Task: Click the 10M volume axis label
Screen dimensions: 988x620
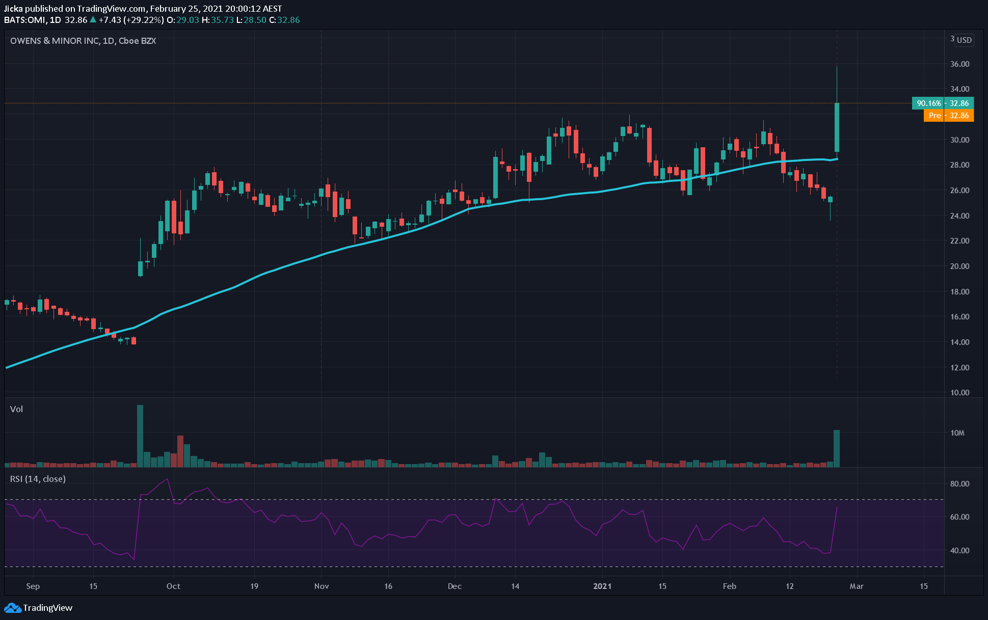Action: (x=957, y=433)
